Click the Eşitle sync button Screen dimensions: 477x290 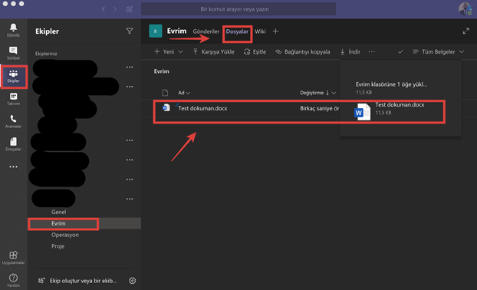point(255,51)
